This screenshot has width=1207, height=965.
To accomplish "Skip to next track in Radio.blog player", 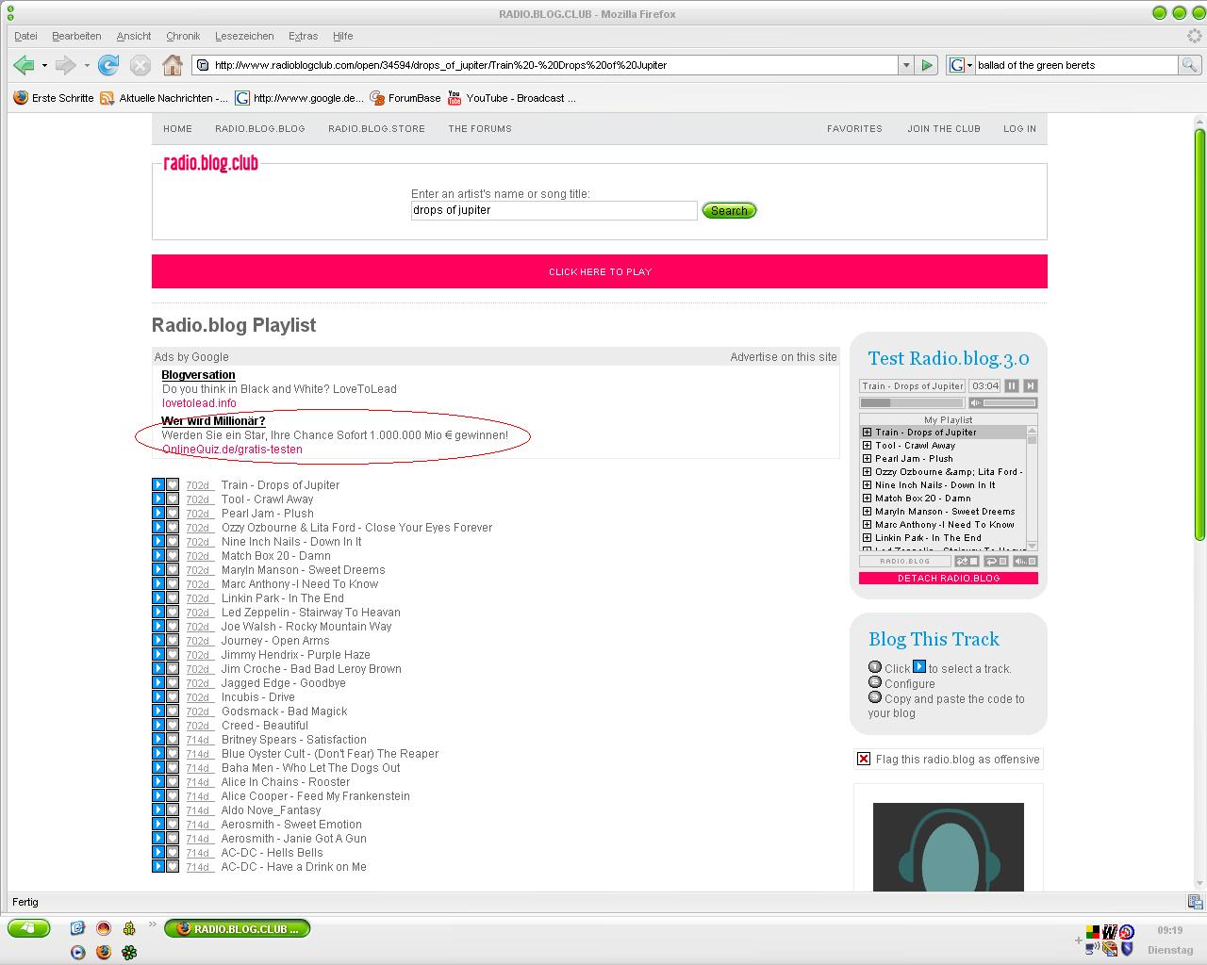I will click(1031, 385).
